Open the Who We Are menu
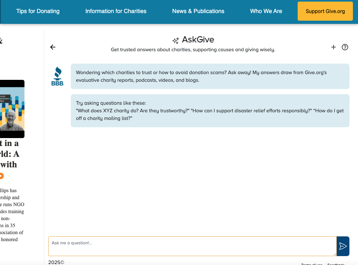The width and height of the screenshot is (358, 265). point(266,11)
